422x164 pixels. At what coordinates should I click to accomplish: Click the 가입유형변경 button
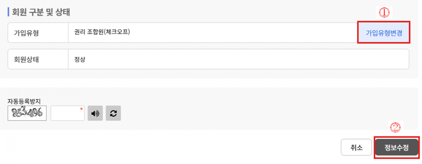click(x=384, y=33)
